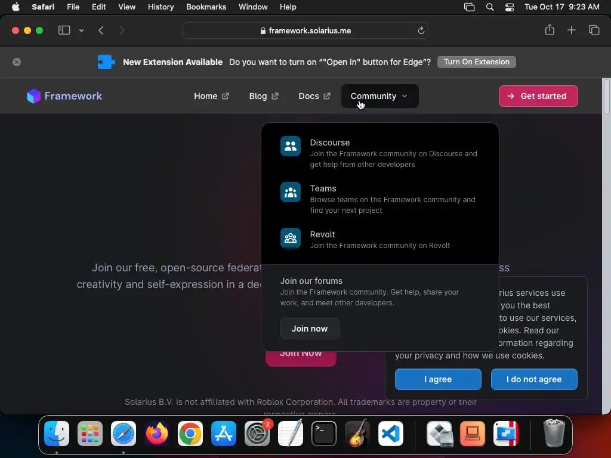Click the address bar showing framework.solarius.me
This screenshot has height=458, width=611.
pos(305,30)
